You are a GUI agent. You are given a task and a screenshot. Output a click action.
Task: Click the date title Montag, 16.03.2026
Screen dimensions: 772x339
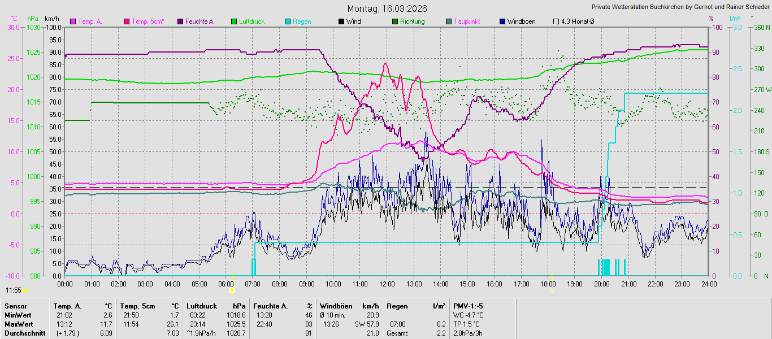point(387,8)
